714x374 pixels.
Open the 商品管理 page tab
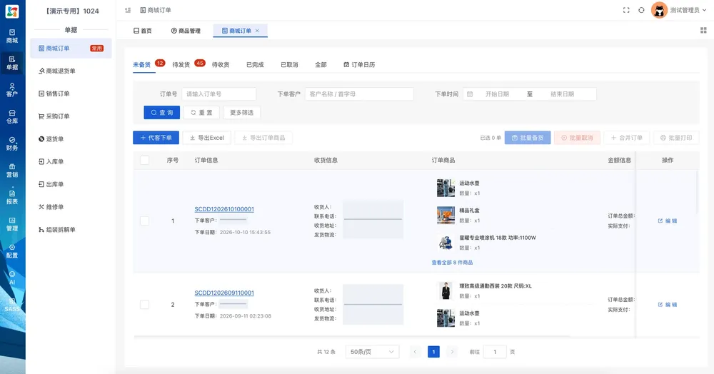186,31
